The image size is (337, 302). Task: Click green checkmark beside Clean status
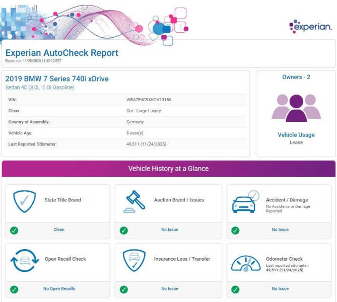(x=14, y=230)
